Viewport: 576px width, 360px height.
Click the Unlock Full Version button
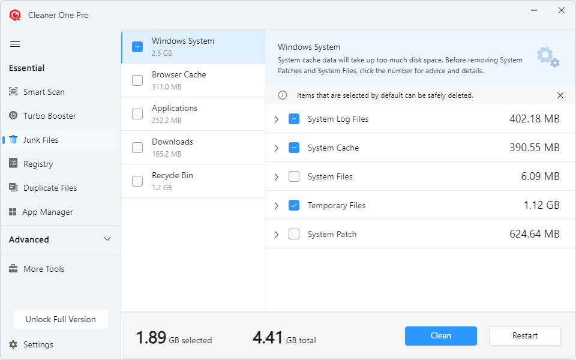[x=61, y=319]
